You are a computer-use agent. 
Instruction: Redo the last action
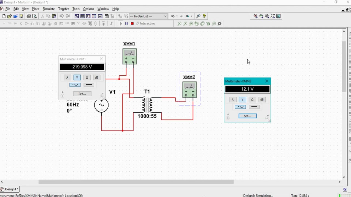(67, 16)
